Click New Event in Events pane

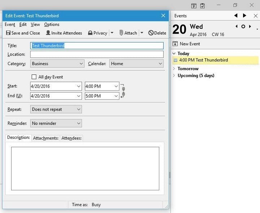(186, 44)
